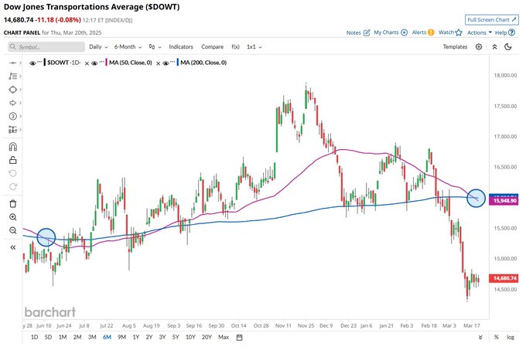Switch to dark mode moon icon
526x347 pixels.
(x=508, y=46)
